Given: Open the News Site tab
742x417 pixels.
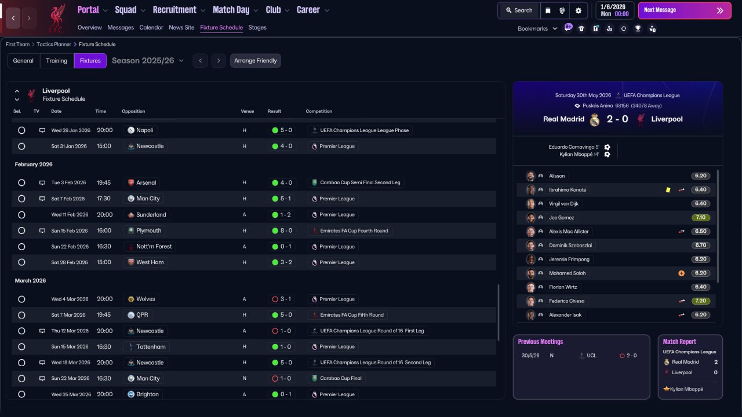Looking at the screenshot, I should [181, 27].
